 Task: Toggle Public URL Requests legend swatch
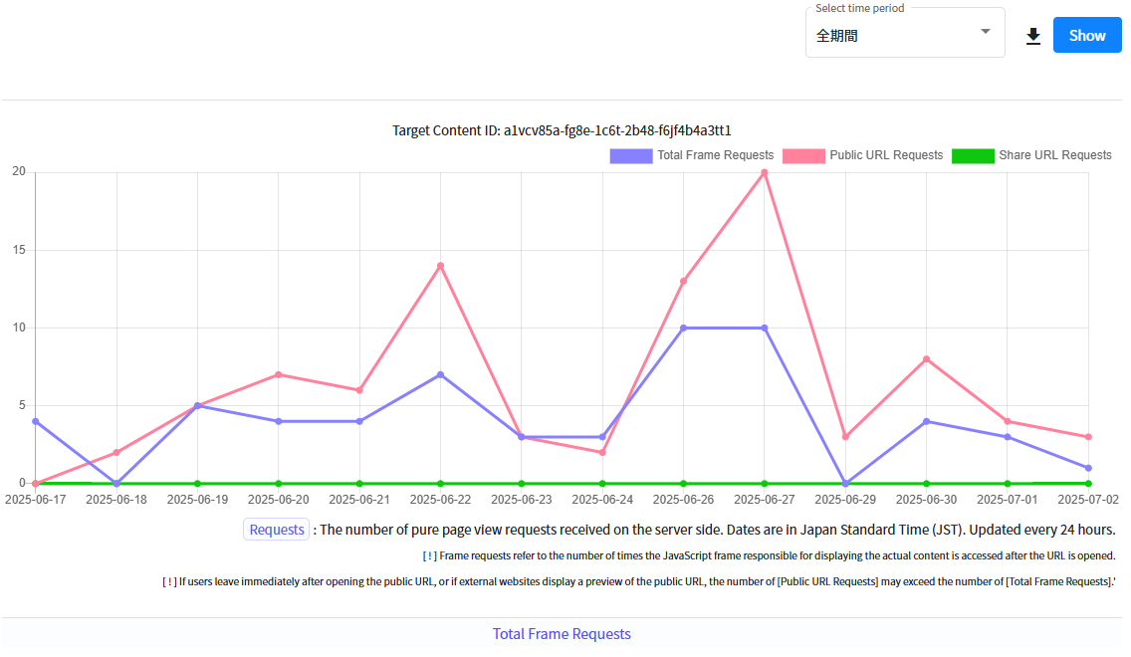(803, 155)
